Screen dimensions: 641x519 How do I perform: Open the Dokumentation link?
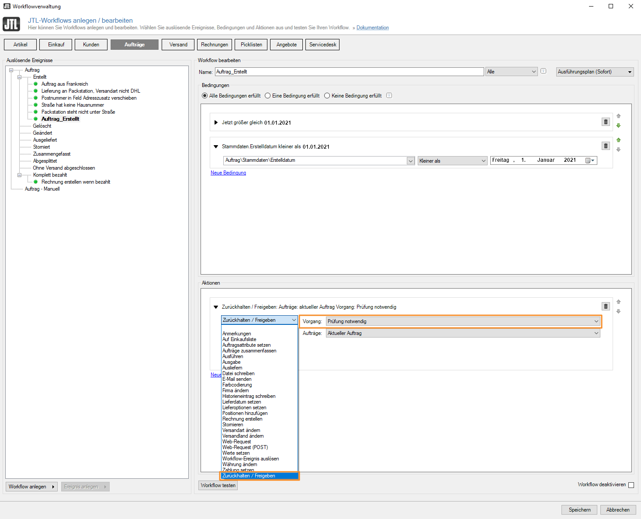point(373,28)
